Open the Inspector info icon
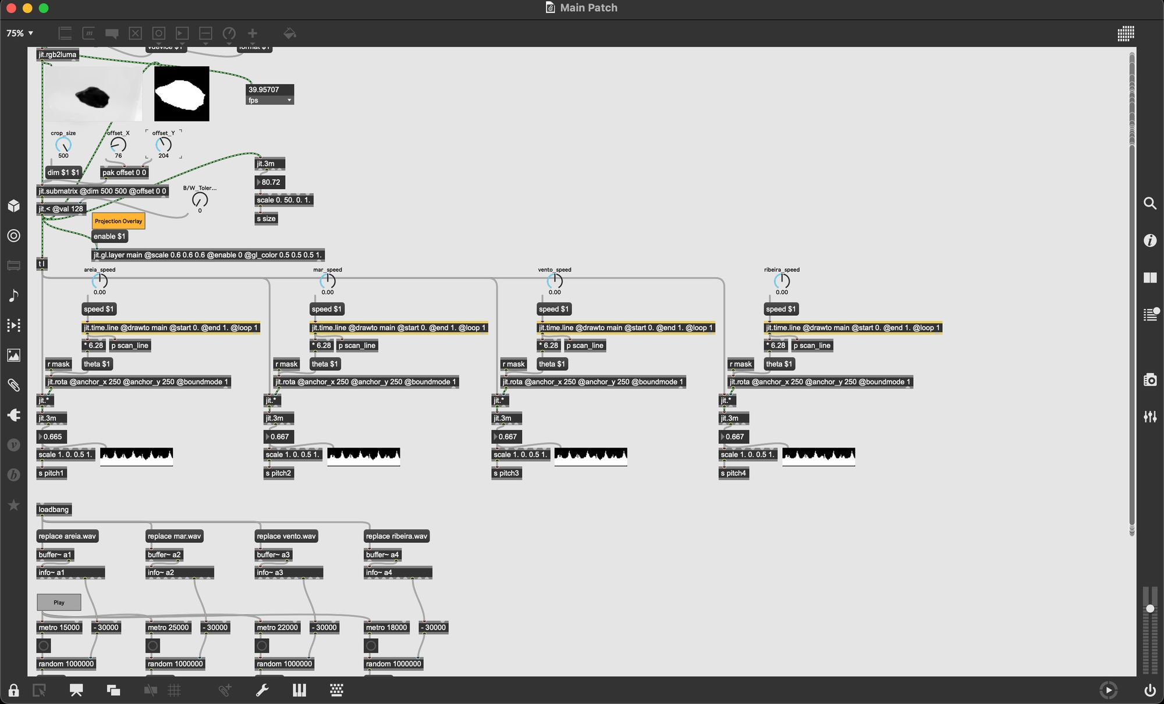 1149,240
